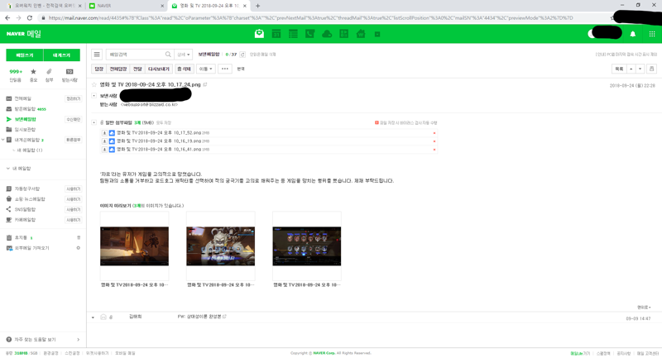This screenshot has width=662, height=358.
Task: Click the 전체답장 reply-all button
Action: (x=118, y=69)
